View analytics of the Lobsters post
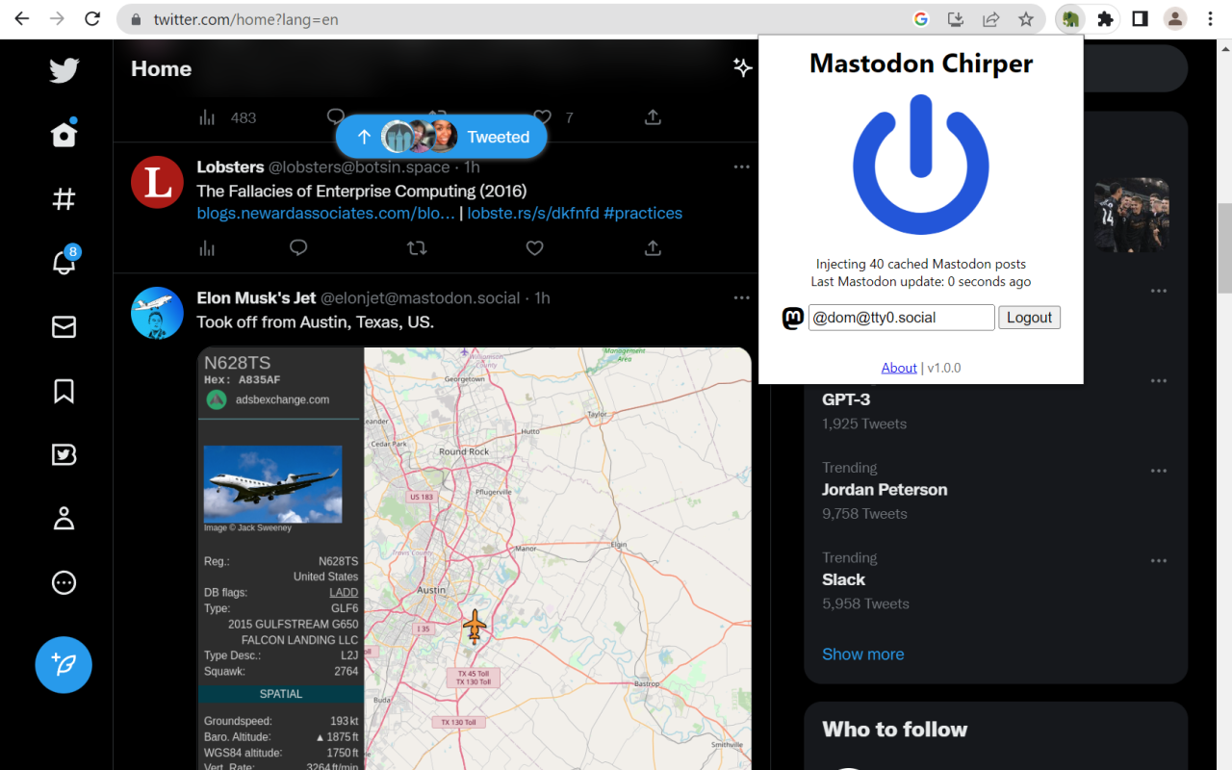1232x770 pixels. [x=207, y=248]
